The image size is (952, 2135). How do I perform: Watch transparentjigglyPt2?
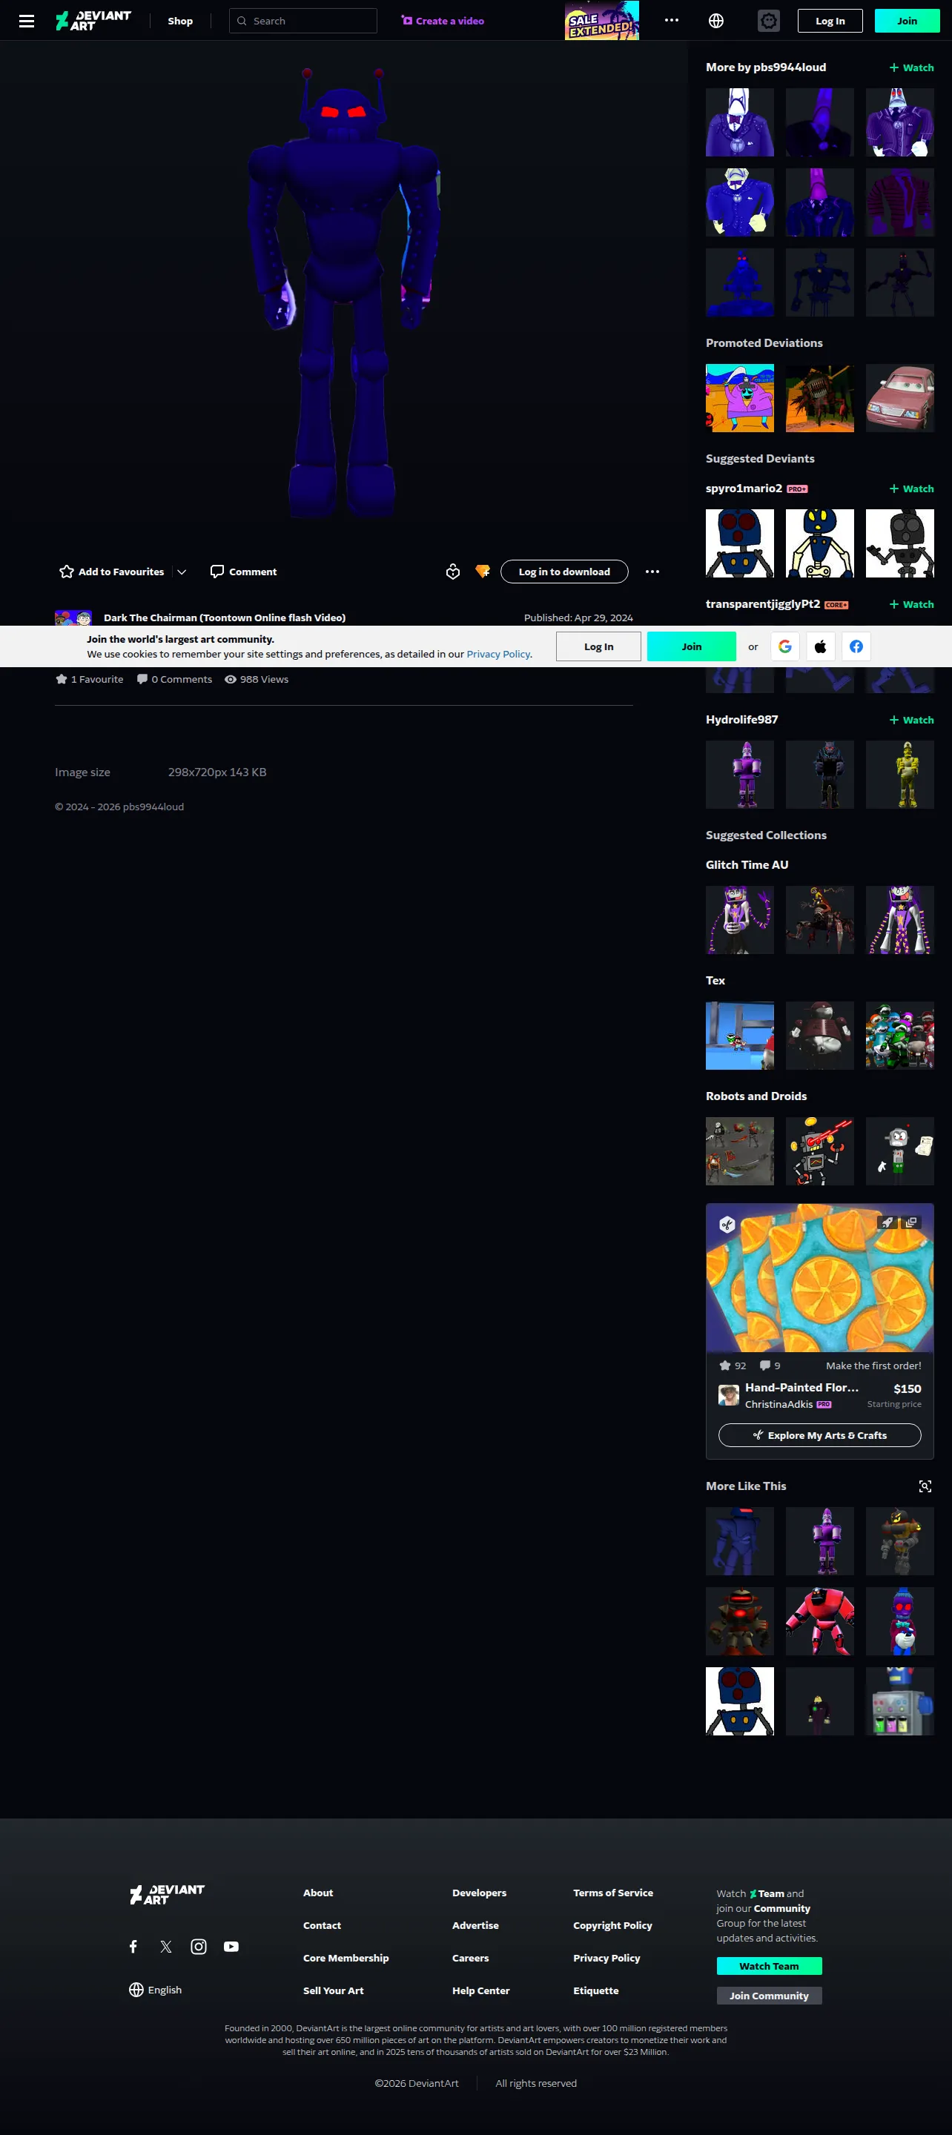(x=911, y=604)
